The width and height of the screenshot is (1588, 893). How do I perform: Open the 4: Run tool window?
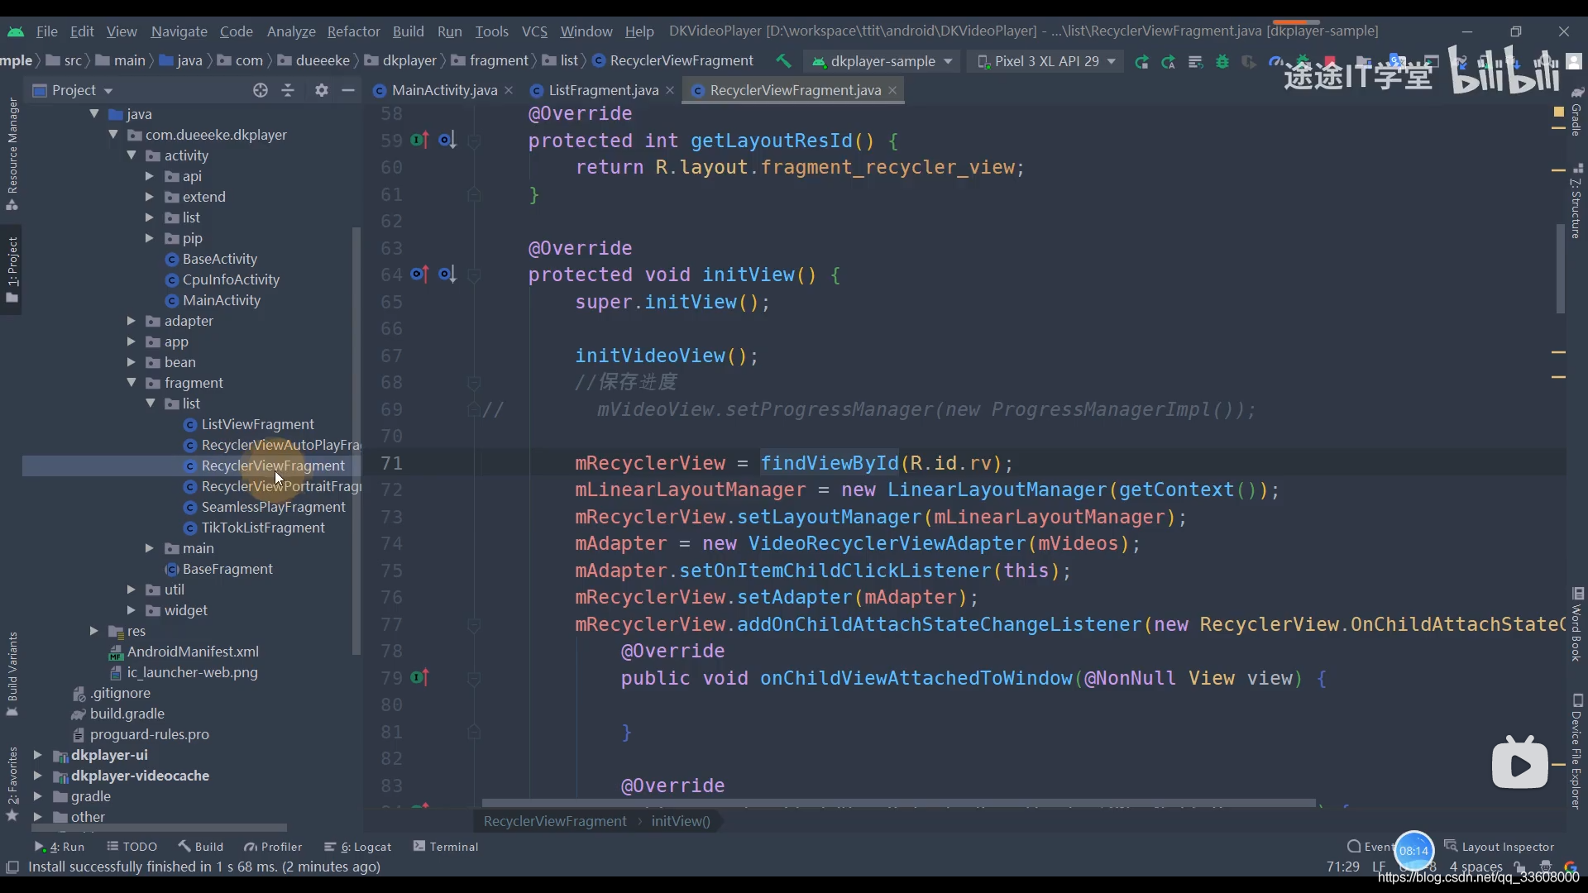60,847
